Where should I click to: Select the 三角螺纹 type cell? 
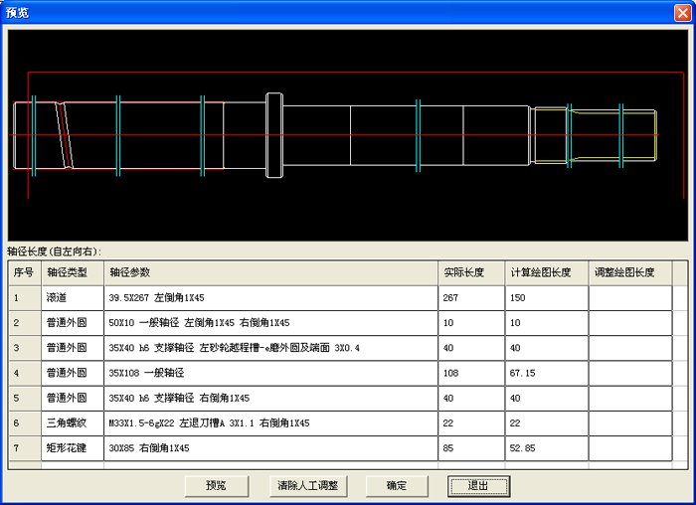click(x=73, y=423)
